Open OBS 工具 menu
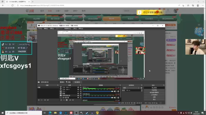Screen dimensions: 206x115 pyautogui.click(x=75, y=28)
